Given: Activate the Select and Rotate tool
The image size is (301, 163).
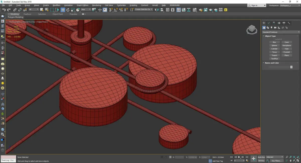Looking at the screenshot, I should [x=68, y=10].
